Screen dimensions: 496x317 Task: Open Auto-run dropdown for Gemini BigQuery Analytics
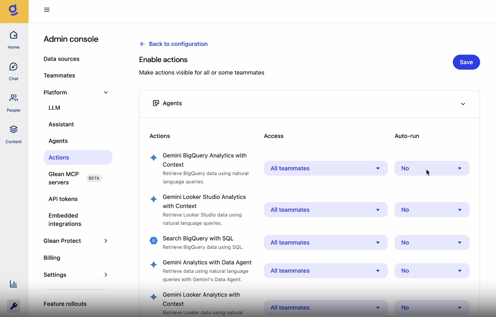tap(432, 168)
